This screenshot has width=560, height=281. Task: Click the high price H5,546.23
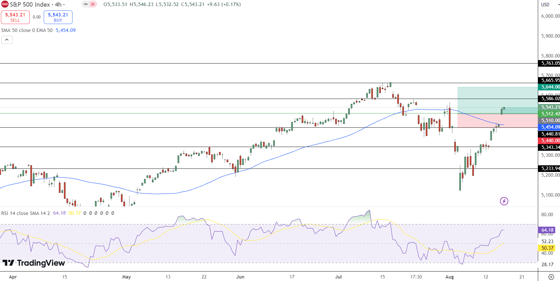[x=142, y=4]
